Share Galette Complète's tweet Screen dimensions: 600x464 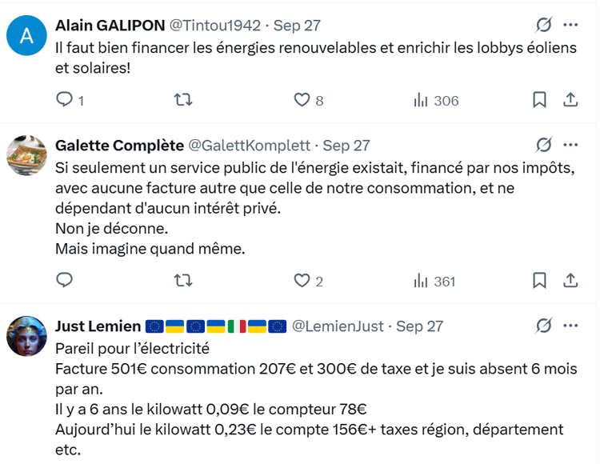point(570,281)
